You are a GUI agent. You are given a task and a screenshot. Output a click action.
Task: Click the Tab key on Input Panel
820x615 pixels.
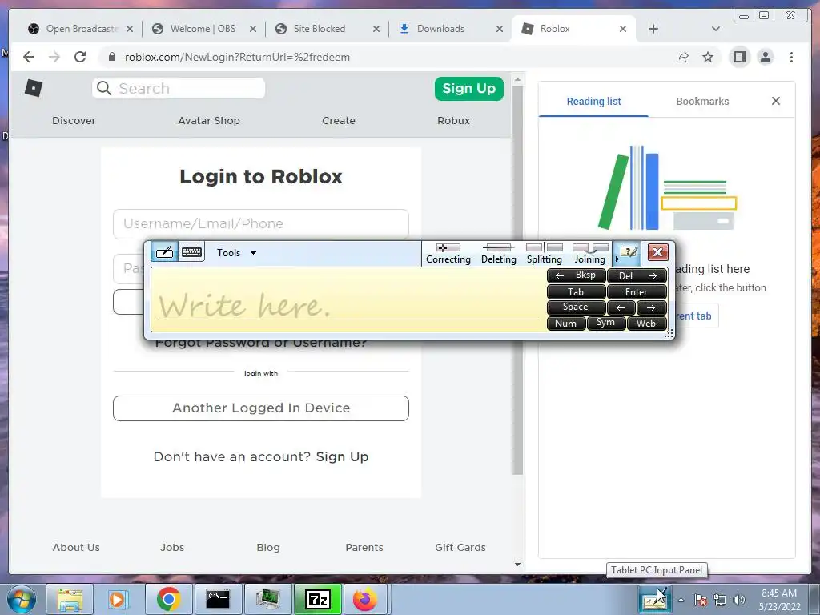(576, 291)
